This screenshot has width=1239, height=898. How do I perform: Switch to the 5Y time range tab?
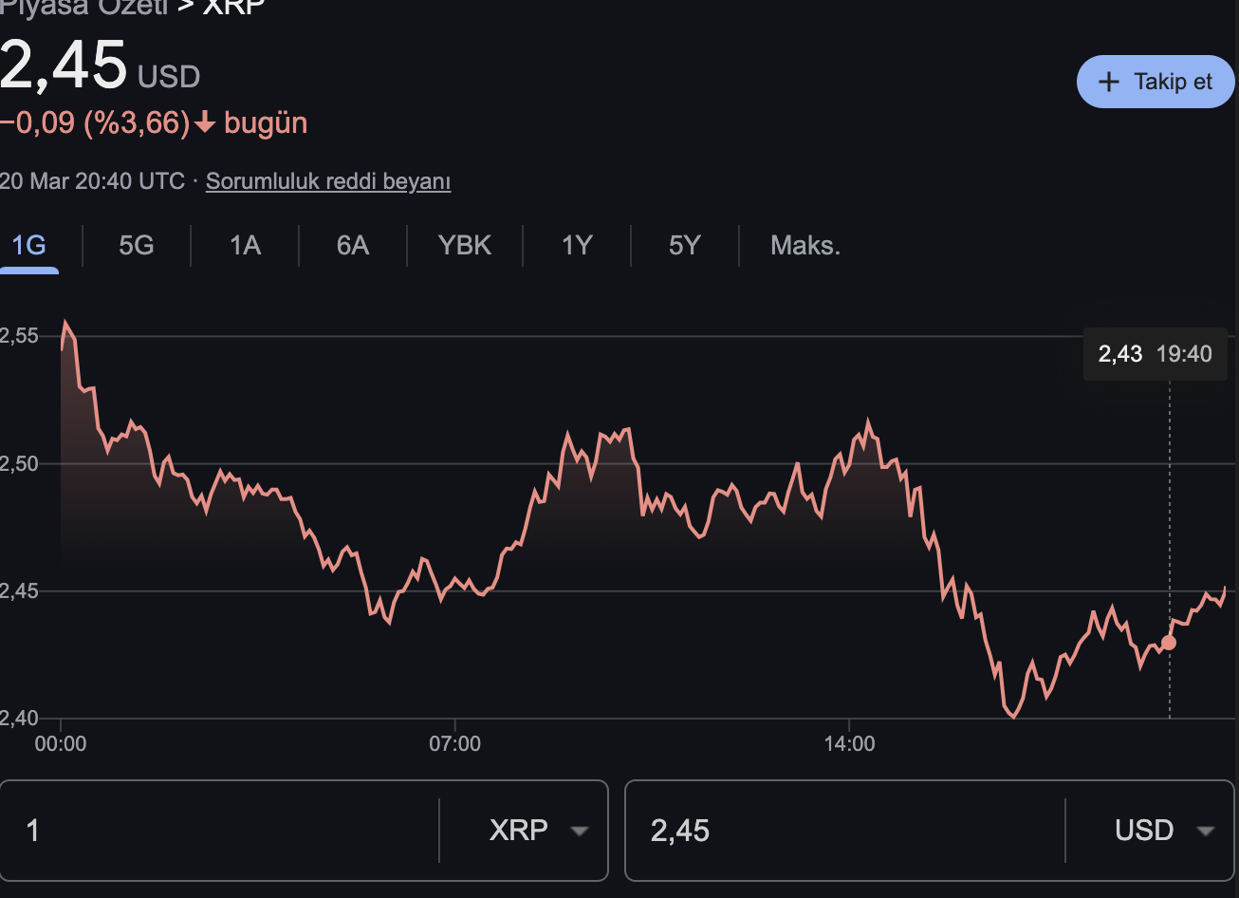(684, 246)
